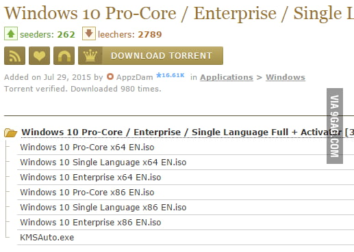Select the KMSAuto.exe file entry
The height and width of the screenshot is (252, 354).
click(47, 238)
